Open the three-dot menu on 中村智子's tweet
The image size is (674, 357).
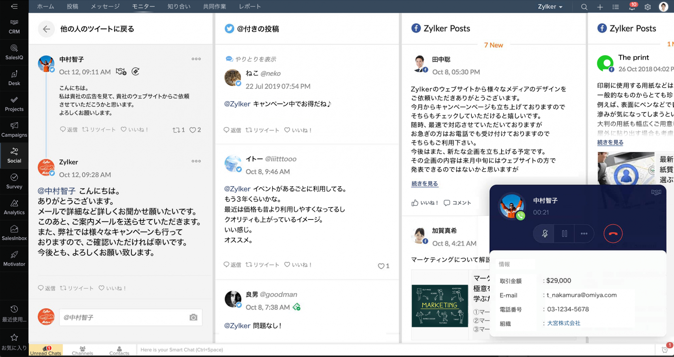pyautogui.click(x=196, y=59)
